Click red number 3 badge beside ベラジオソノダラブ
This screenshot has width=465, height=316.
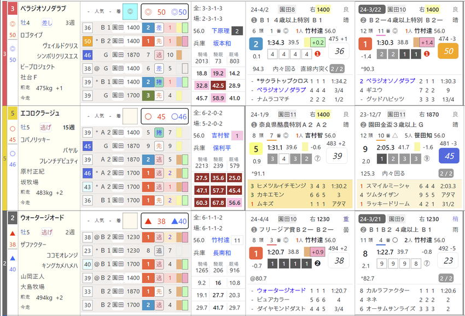(x=13, y=9)
